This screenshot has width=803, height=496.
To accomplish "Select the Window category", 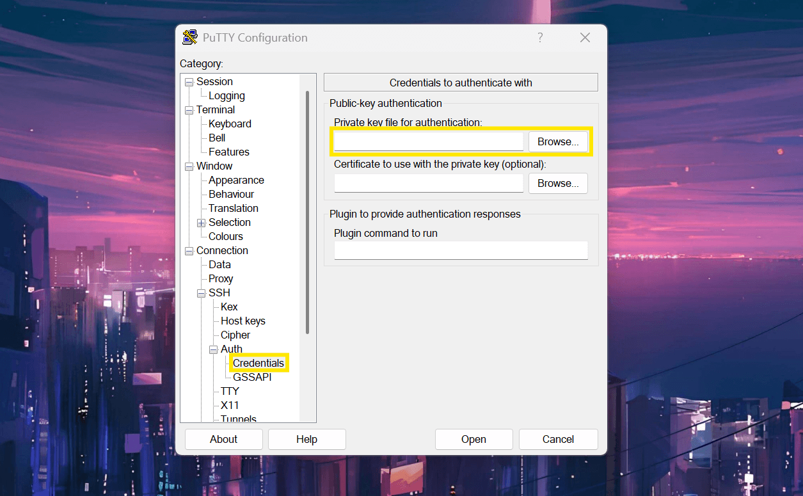I will click(x=214, y=166).
